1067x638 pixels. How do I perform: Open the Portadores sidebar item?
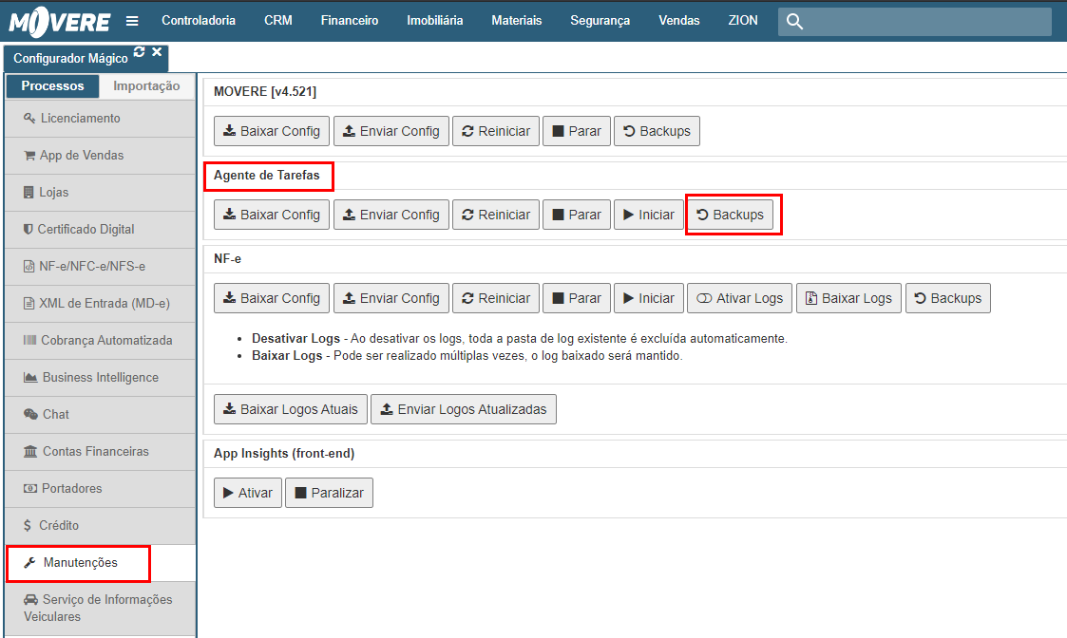tap(100, 488)
